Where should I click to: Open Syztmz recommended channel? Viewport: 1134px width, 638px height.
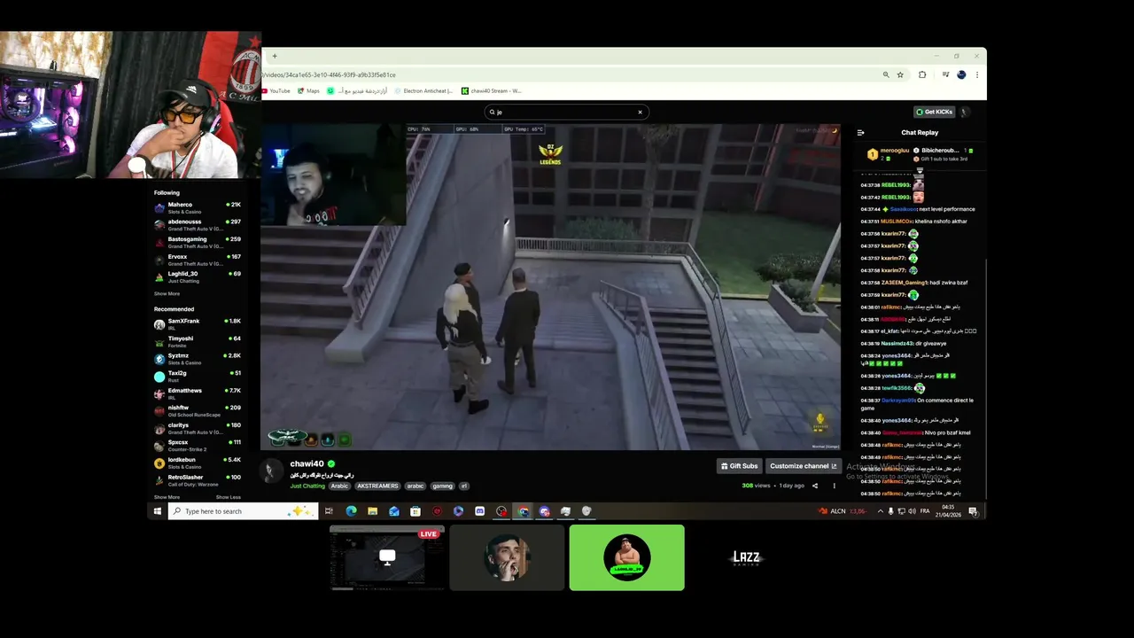click(198, 359)
